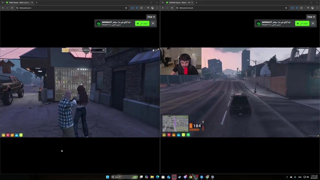
Task: Open volume control in system tray
Action: (307, 177)
